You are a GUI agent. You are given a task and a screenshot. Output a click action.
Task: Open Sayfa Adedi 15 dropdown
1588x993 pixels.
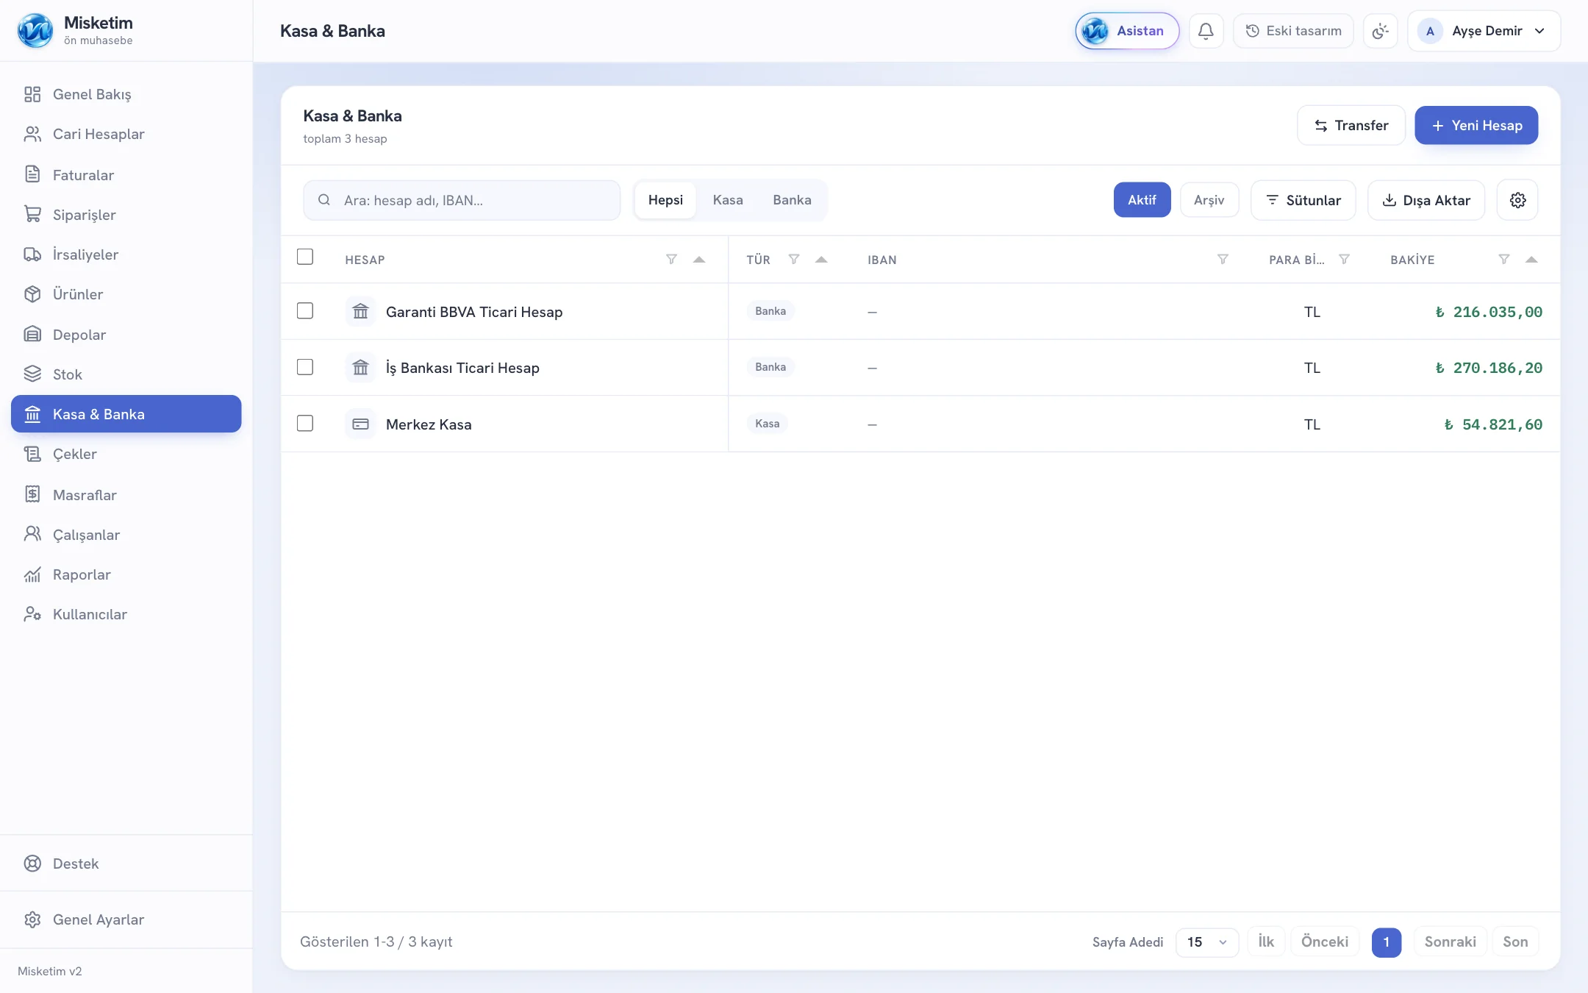1207,942
